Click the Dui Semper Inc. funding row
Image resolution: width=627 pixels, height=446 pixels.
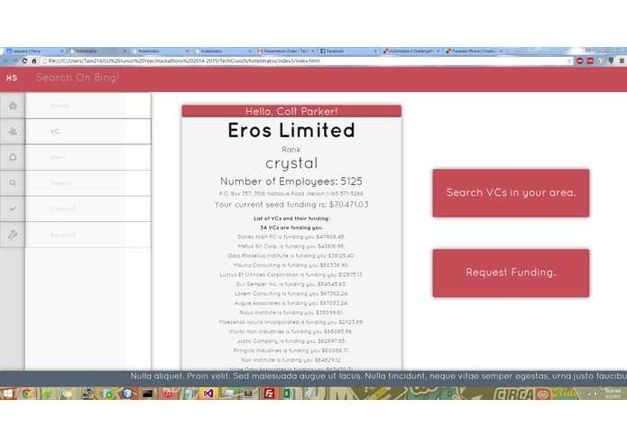291,284
